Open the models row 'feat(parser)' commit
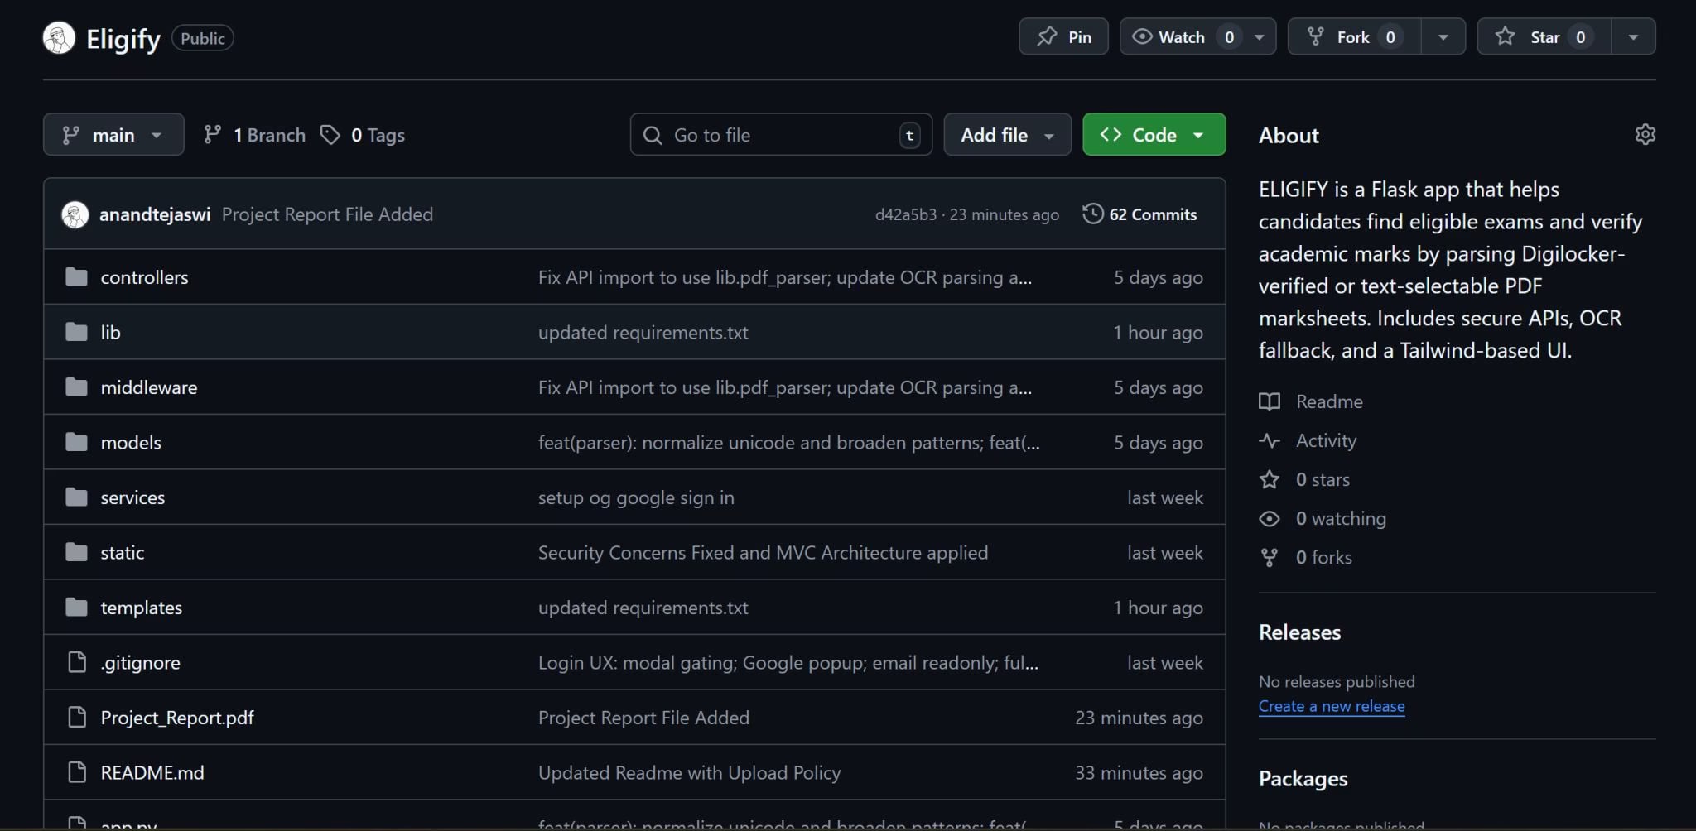Screen dimensions: 1696x831 tap(788, 443)
